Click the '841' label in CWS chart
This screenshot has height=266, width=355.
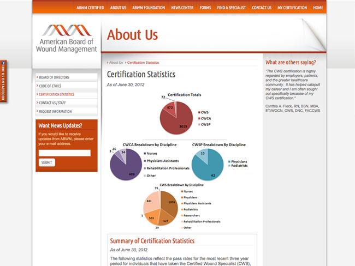(x=149, y=201)
